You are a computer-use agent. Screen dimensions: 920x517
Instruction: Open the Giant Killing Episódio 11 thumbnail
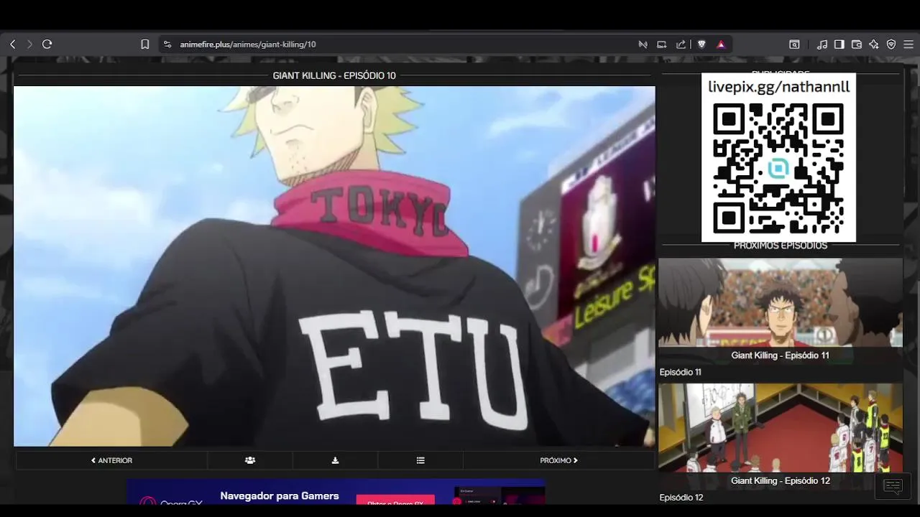781,310
